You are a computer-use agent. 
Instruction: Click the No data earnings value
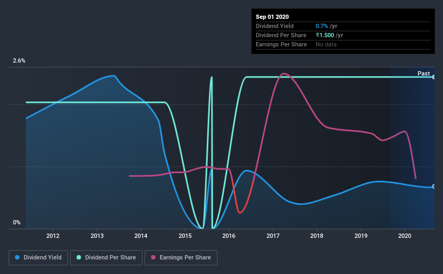[326, 44]
